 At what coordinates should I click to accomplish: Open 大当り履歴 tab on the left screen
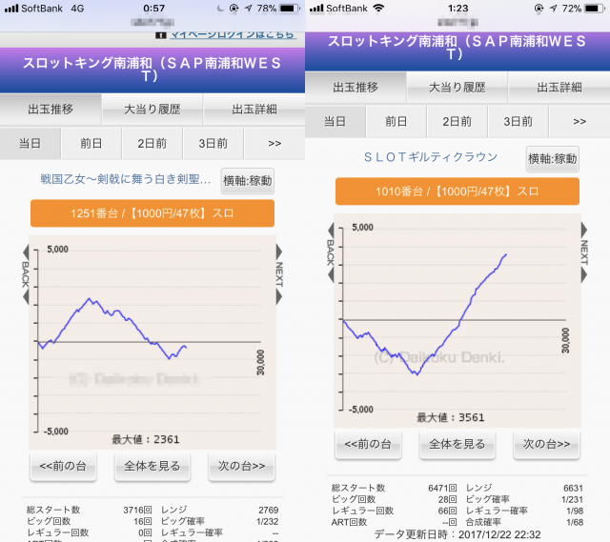pyautogui.click(x=152, y=110)
